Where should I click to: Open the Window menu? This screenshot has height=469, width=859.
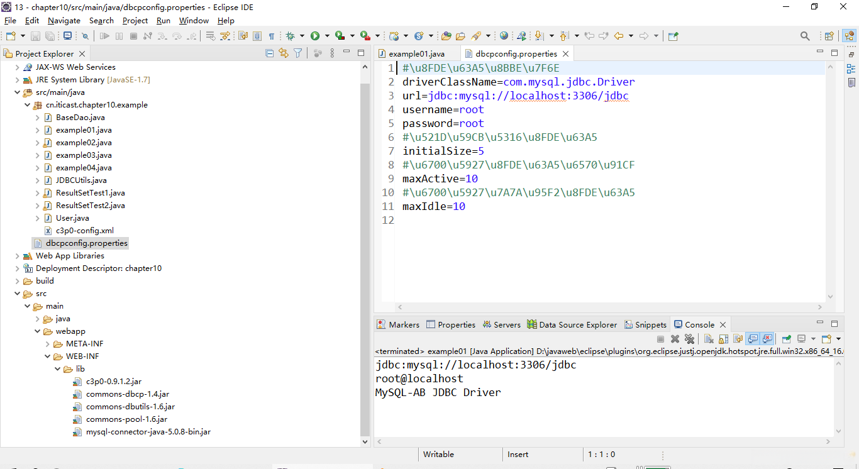(194, 21)
